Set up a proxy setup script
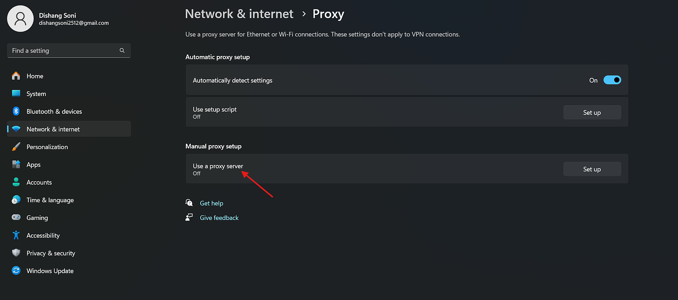Viewport: 678px width, 300px height. tap(592, 112)
